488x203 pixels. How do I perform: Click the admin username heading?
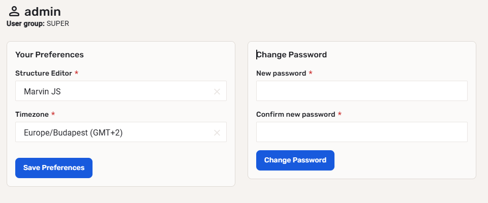coord(42,11)
